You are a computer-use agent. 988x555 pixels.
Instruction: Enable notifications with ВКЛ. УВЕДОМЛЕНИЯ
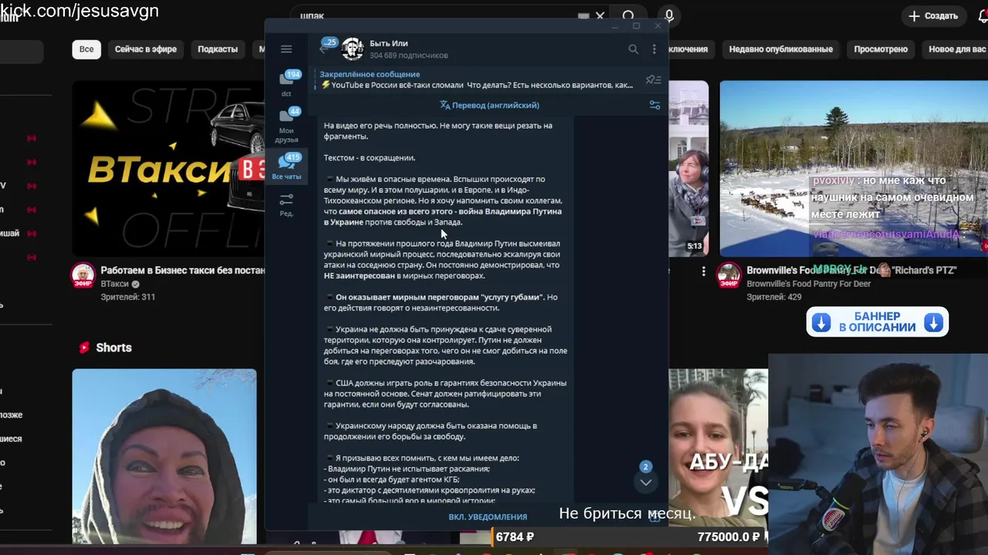coord(488,516)
